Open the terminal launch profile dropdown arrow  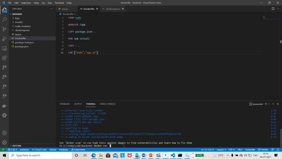coord(269,104)
